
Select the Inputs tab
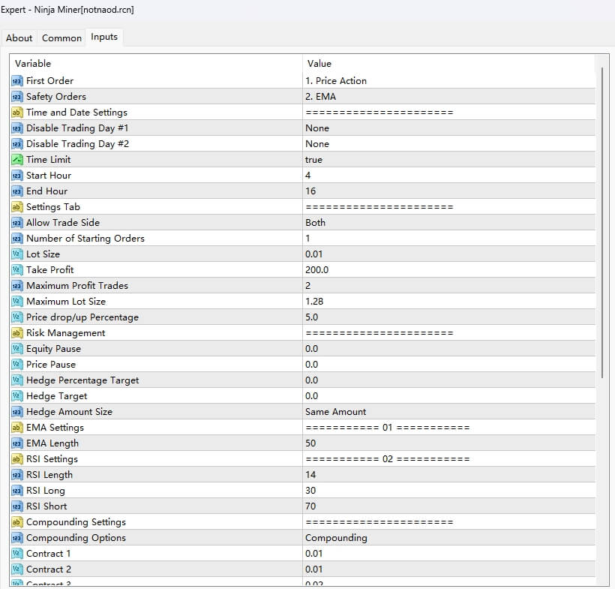pyautogui.click(x=104, y=37)
